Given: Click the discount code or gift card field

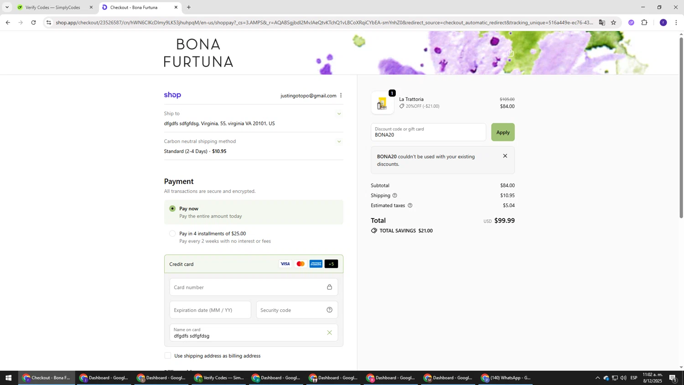Looking at the screenshot, I should point(428,132).
